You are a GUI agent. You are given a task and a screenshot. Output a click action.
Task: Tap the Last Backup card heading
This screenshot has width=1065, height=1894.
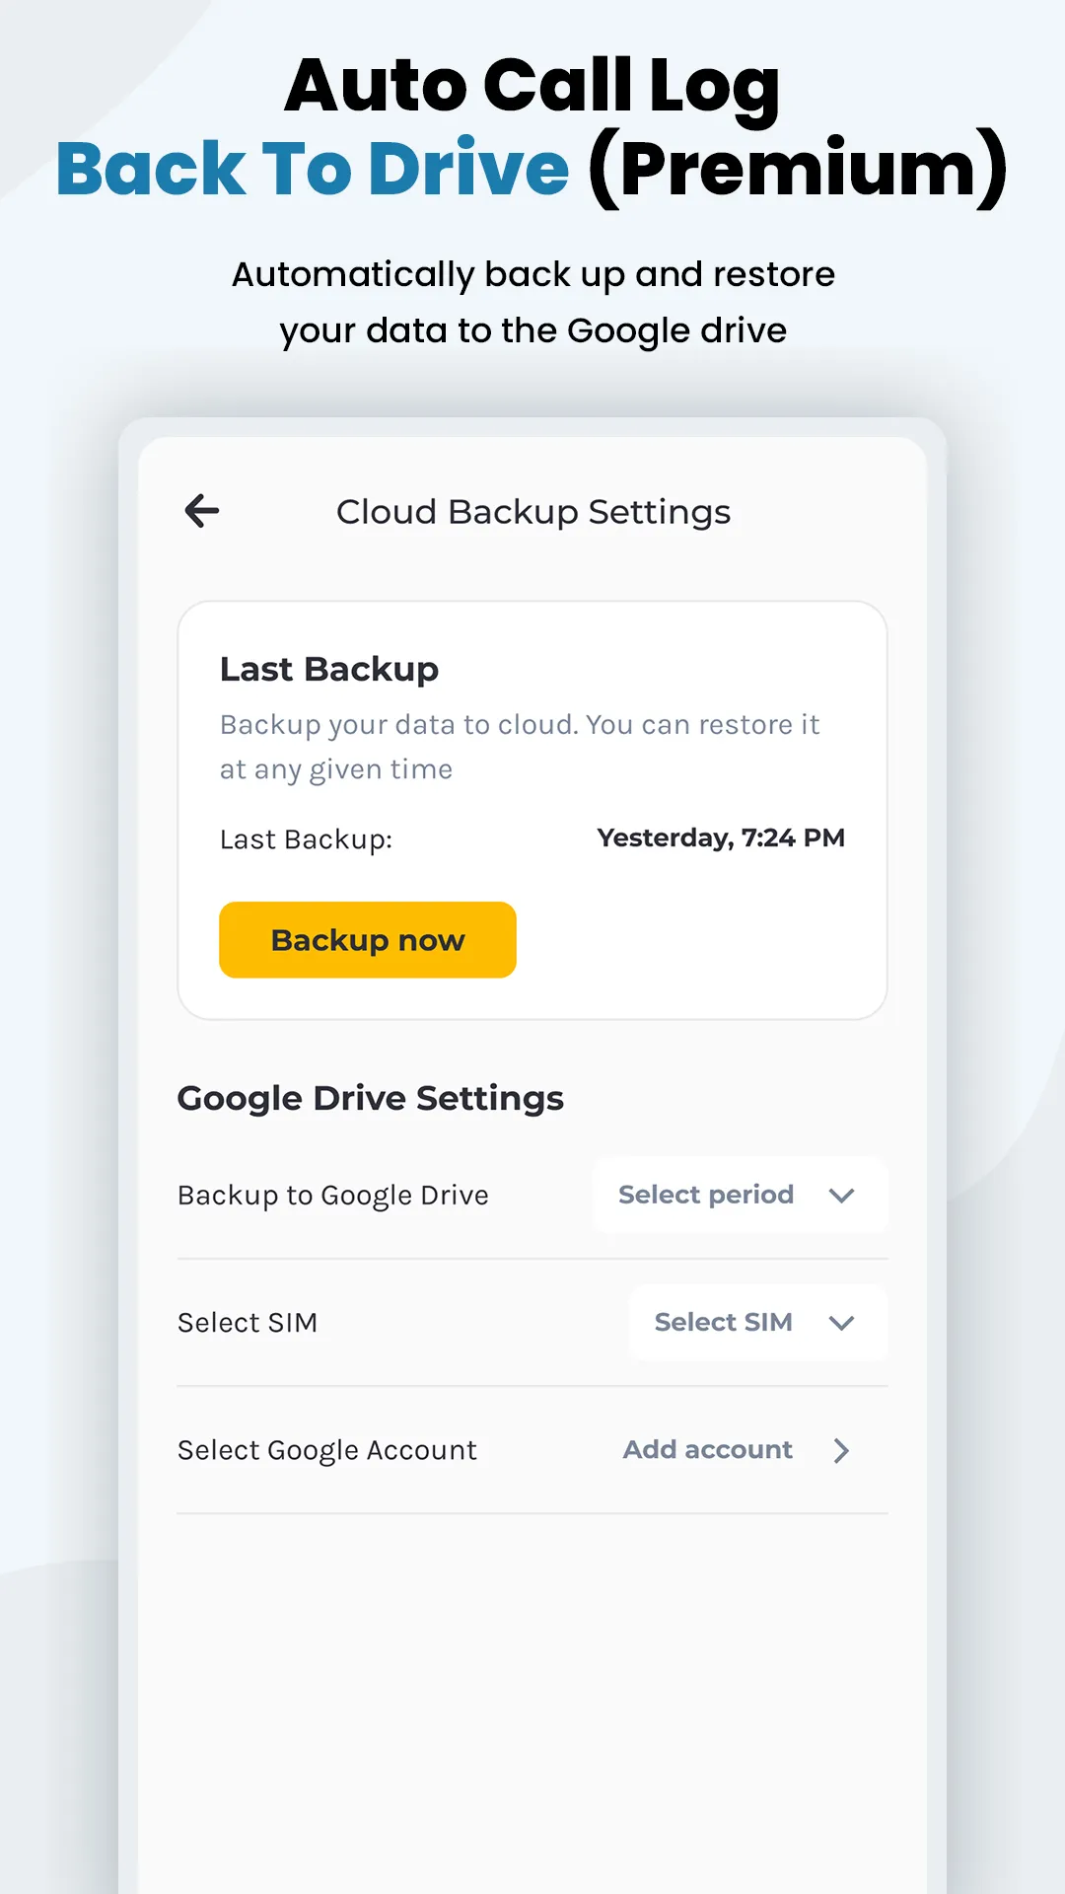pos(329,669)
